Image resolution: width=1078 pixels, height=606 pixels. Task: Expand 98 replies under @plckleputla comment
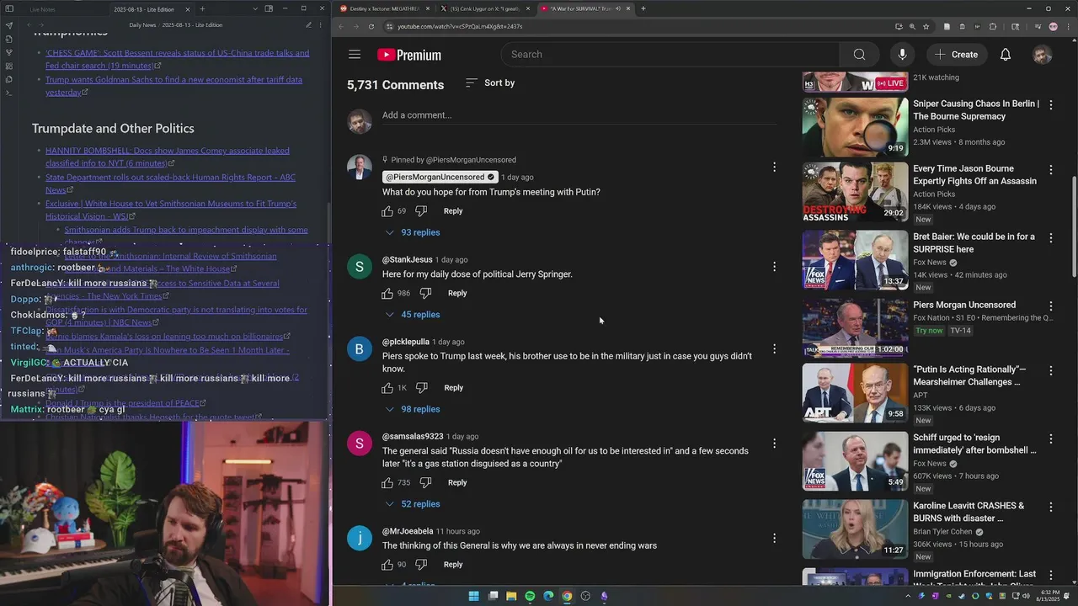click(x=413, y=409)
